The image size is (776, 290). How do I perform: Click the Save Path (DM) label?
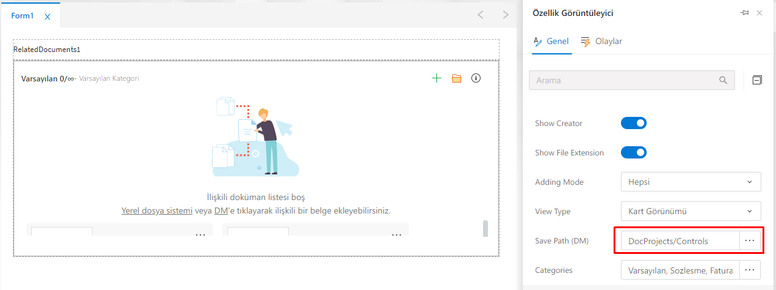pyautogui.click(x=561, y=240)
